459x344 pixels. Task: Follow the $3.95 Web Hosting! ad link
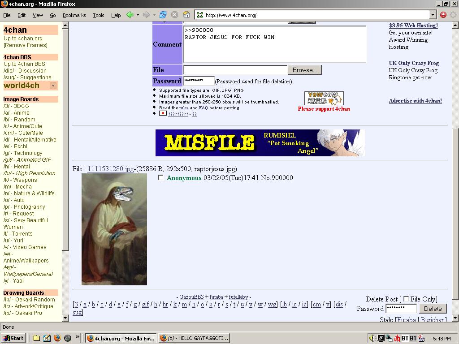413,26
